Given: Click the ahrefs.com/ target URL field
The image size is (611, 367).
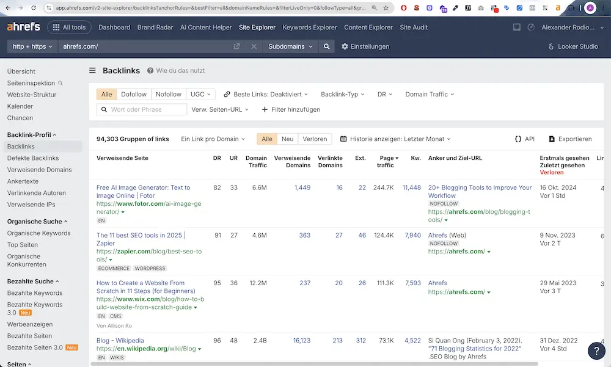Looking at the screenshot, I should (144, 46).
